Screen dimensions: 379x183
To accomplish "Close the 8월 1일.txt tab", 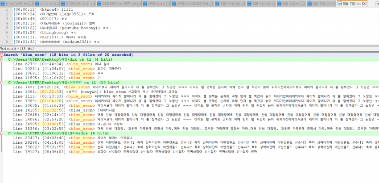I will click(x=273, y=4).
